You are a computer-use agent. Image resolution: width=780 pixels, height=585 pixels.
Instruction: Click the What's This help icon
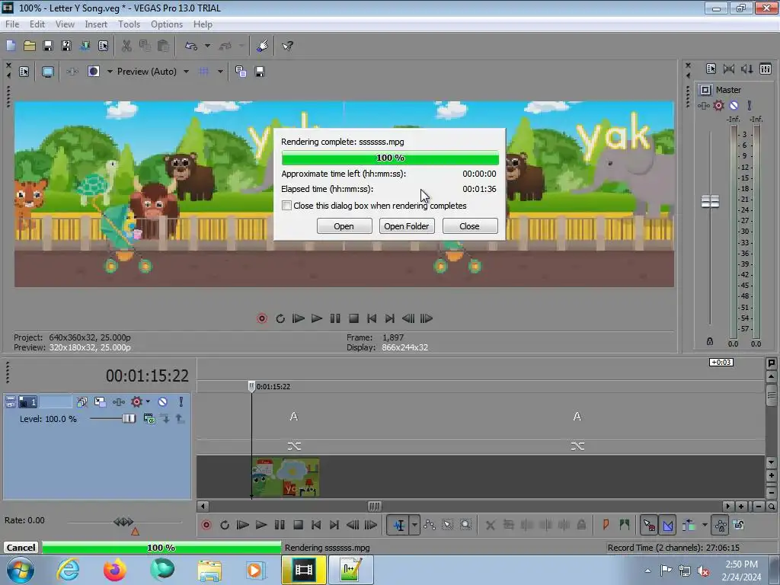pyautogui.click(x=287, y=46)
